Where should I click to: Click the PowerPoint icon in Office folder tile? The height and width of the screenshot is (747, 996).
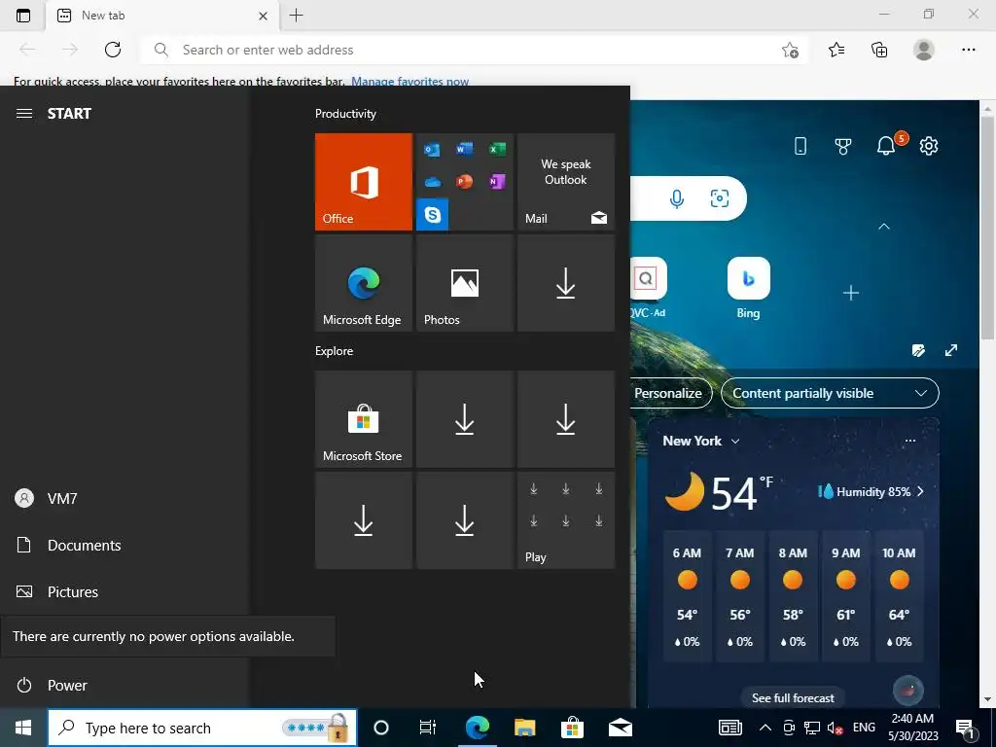click(464, 182)
